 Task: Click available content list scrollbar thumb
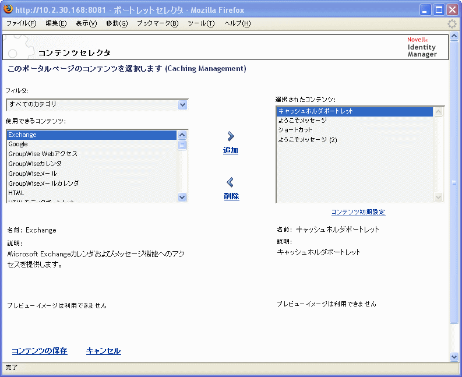coord(182,145)
